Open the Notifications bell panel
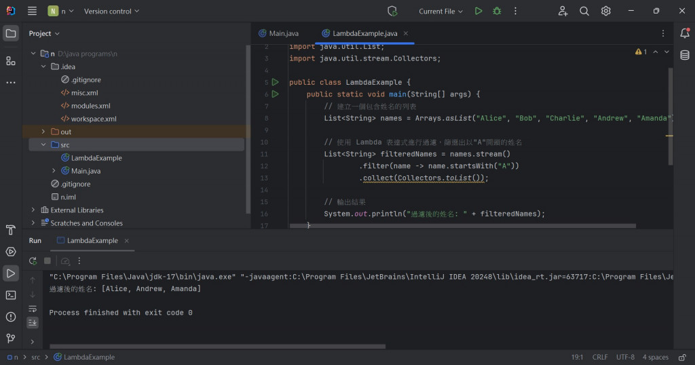 pyautogui.click(x=684, y=33)
